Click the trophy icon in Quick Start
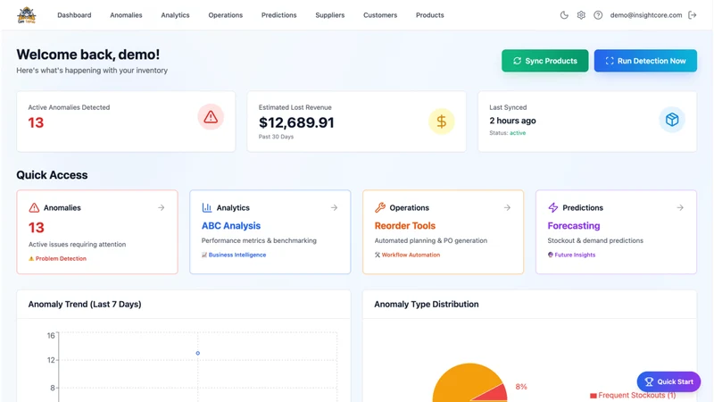This screenshot has width=714, height=402. tap(649, 382)
